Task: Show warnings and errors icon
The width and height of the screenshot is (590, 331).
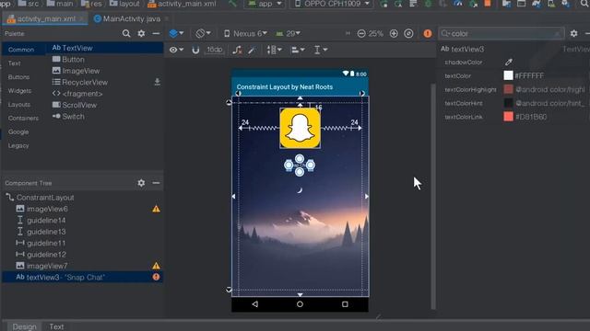Action: (x=428, y=33)
